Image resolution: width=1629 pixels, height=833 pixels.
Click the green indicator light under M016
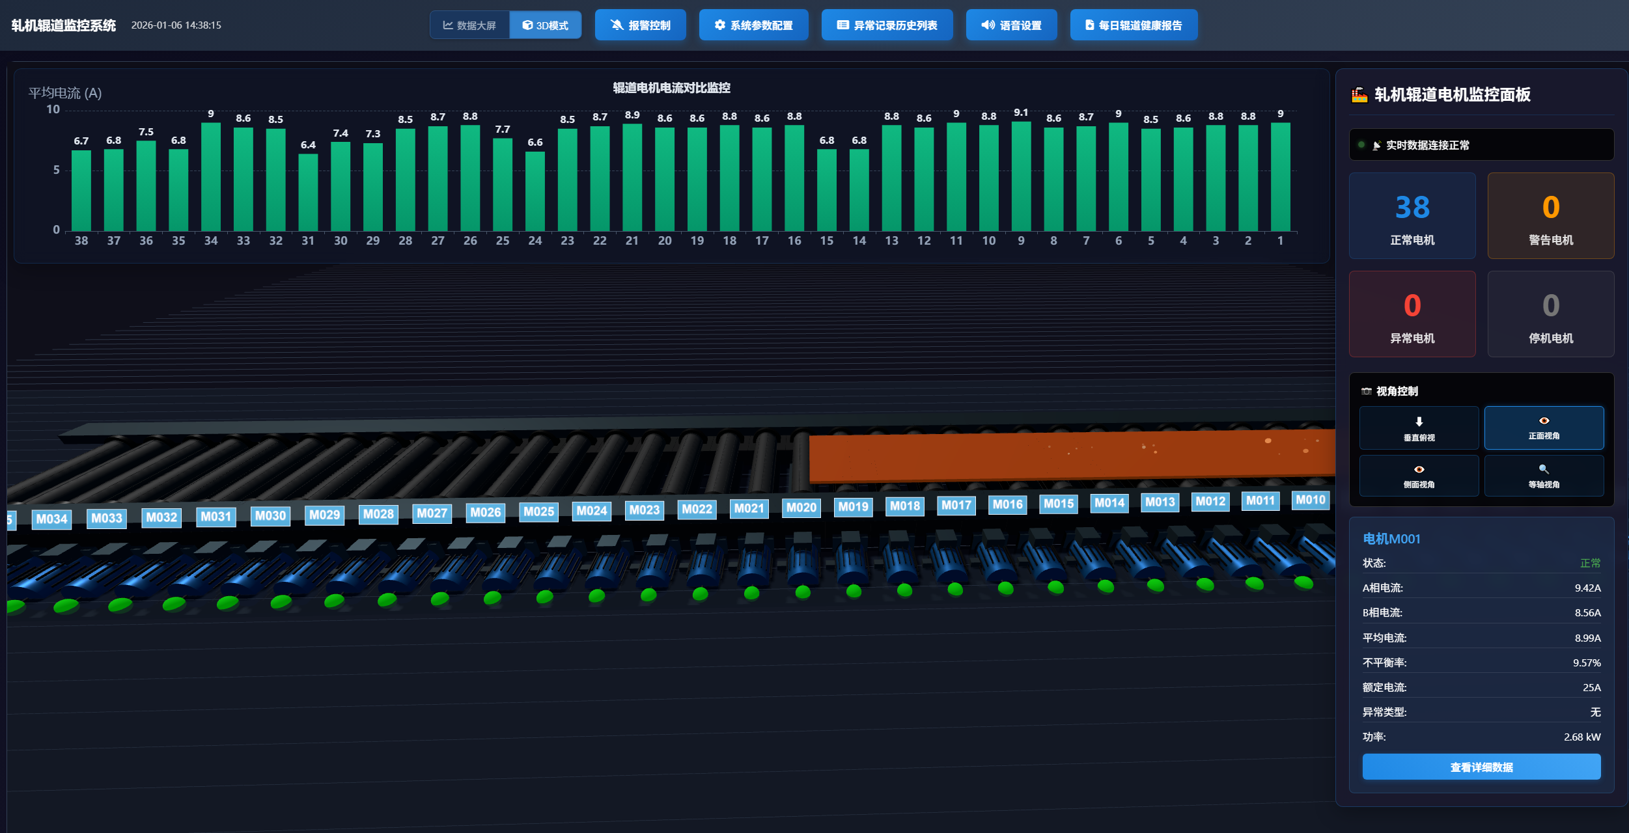[1005, 588]
